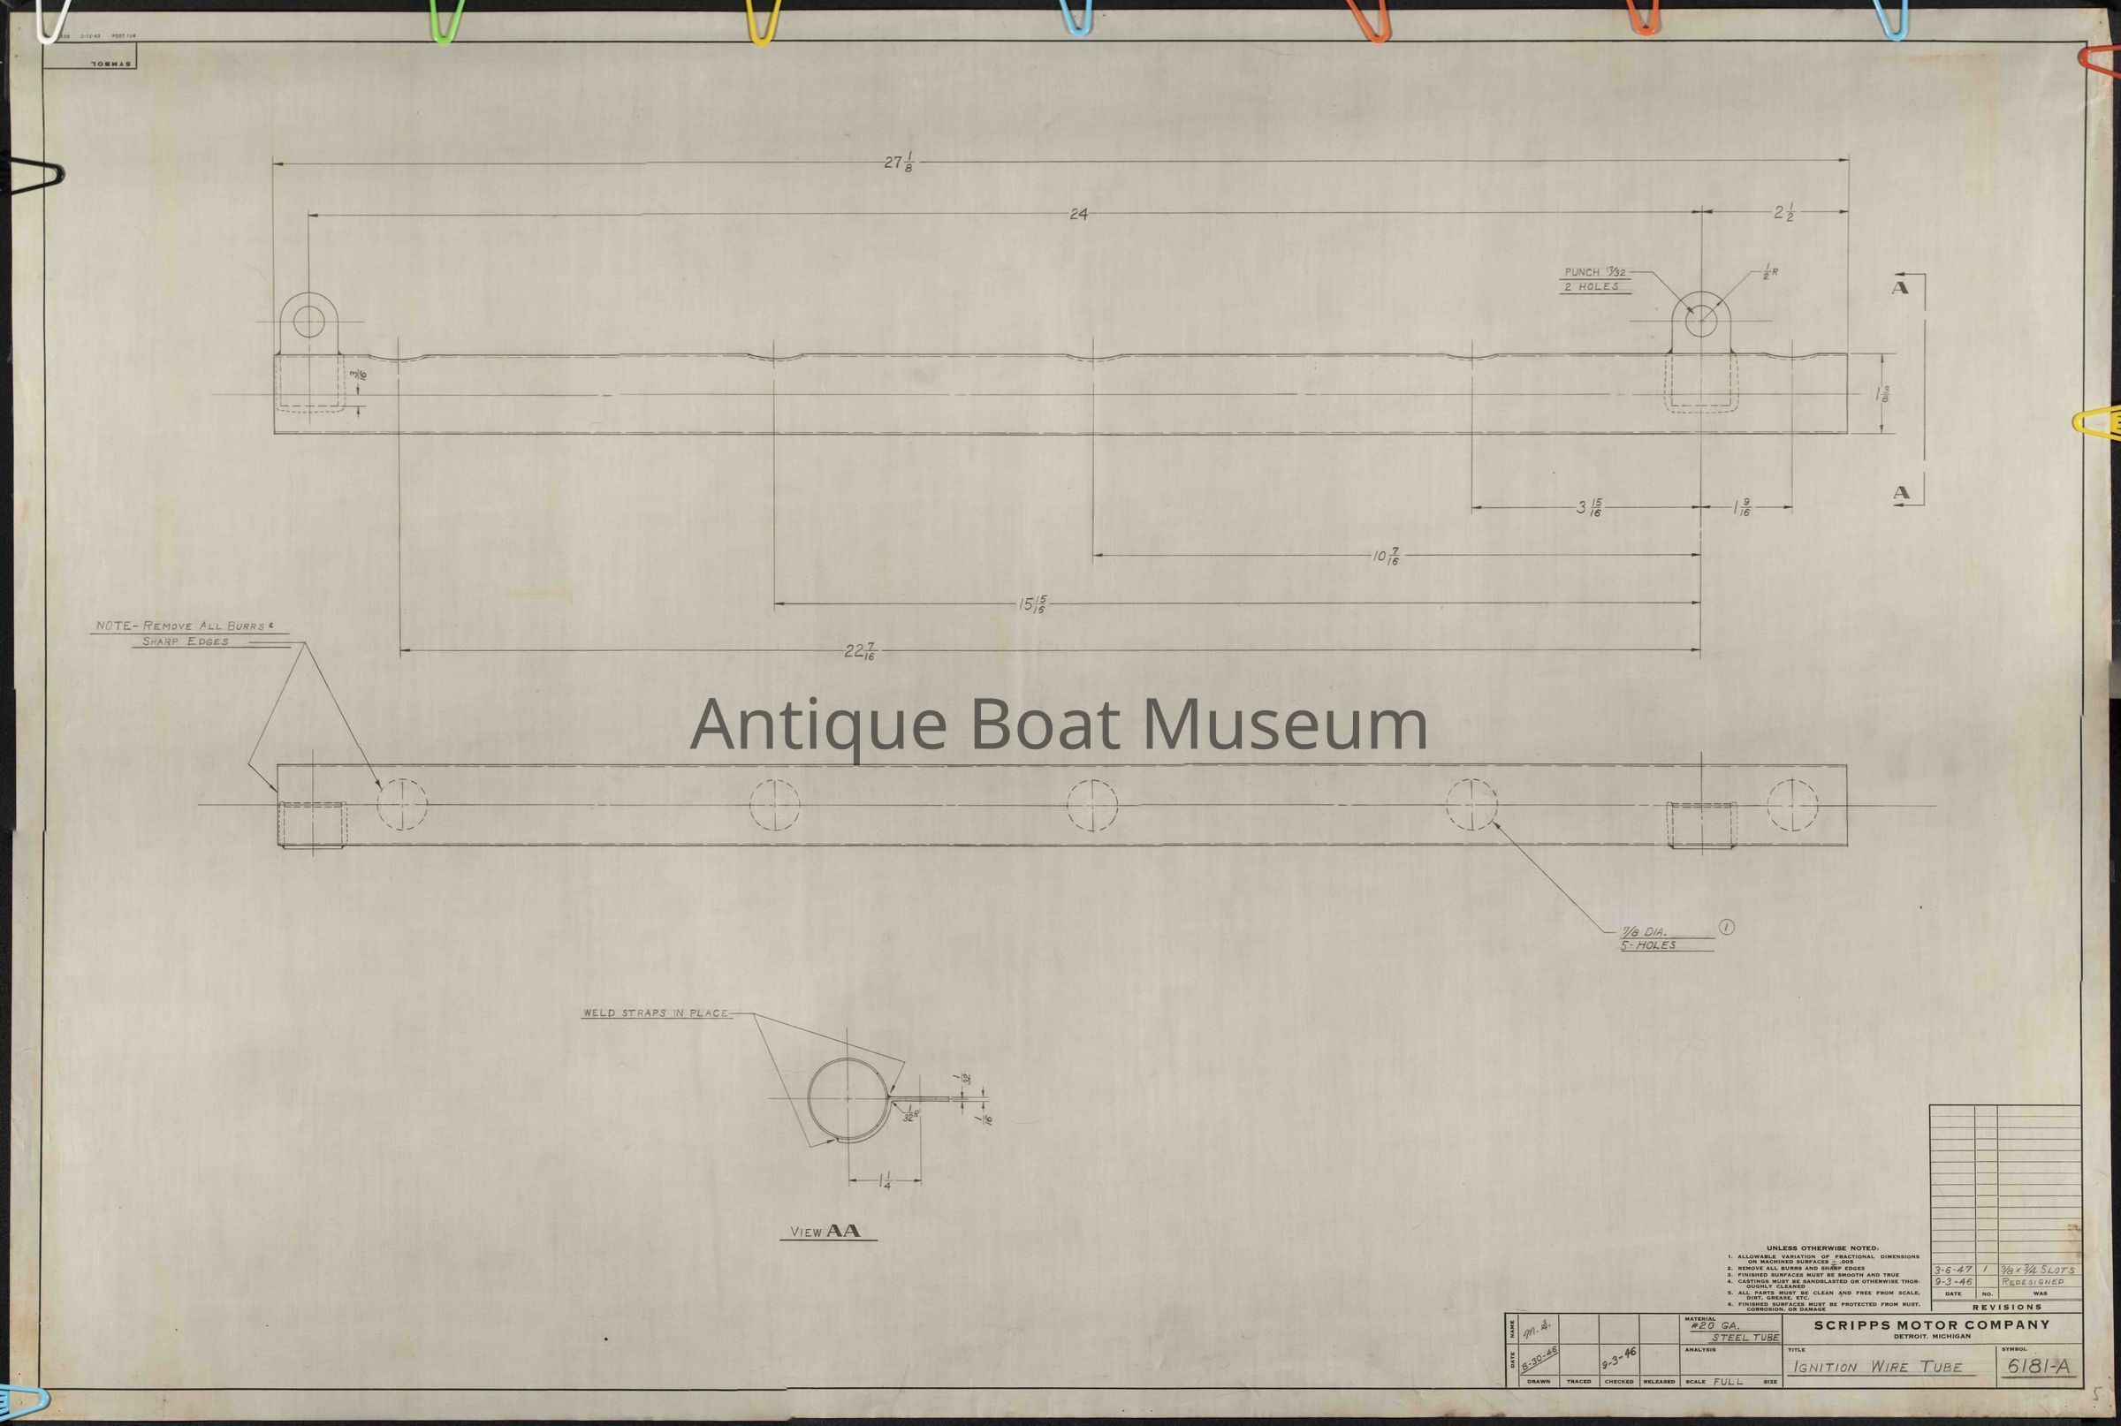Click the Weld Straps In Place note
This screenshot has height=1426, width=2121.
coord(656,1013)
